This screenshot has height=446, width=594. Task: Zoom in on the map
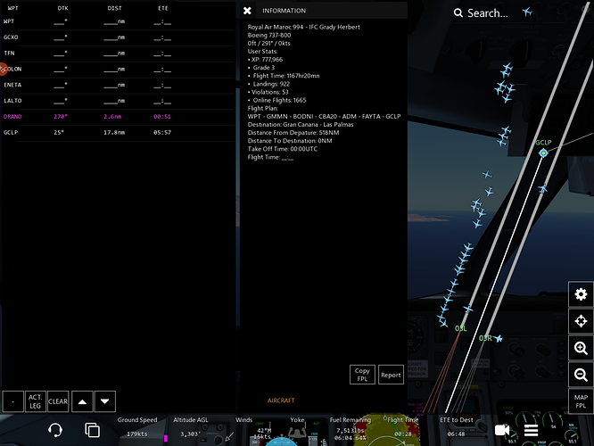coord(581,348)
